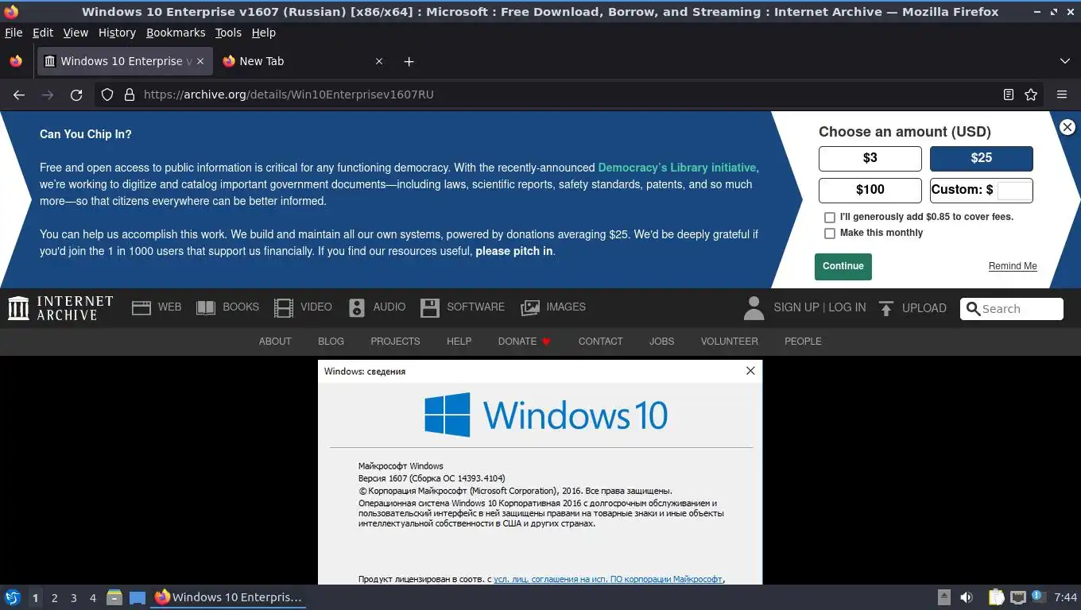Open the Edit menu
The height and width of the screenshot is (610, 1081).
[x=43, y=33]
